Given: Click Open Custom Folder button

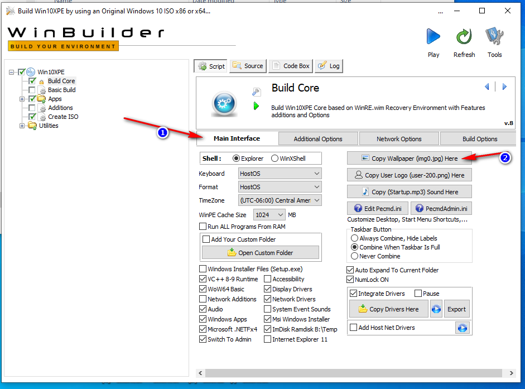Looking at the screenshot, I should click(261, 253).
